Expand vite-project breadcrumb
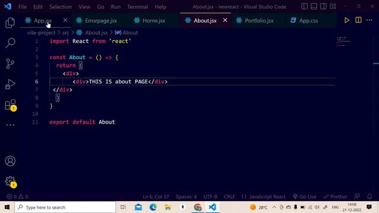This screenshot has height=213, width=379. 41,33
